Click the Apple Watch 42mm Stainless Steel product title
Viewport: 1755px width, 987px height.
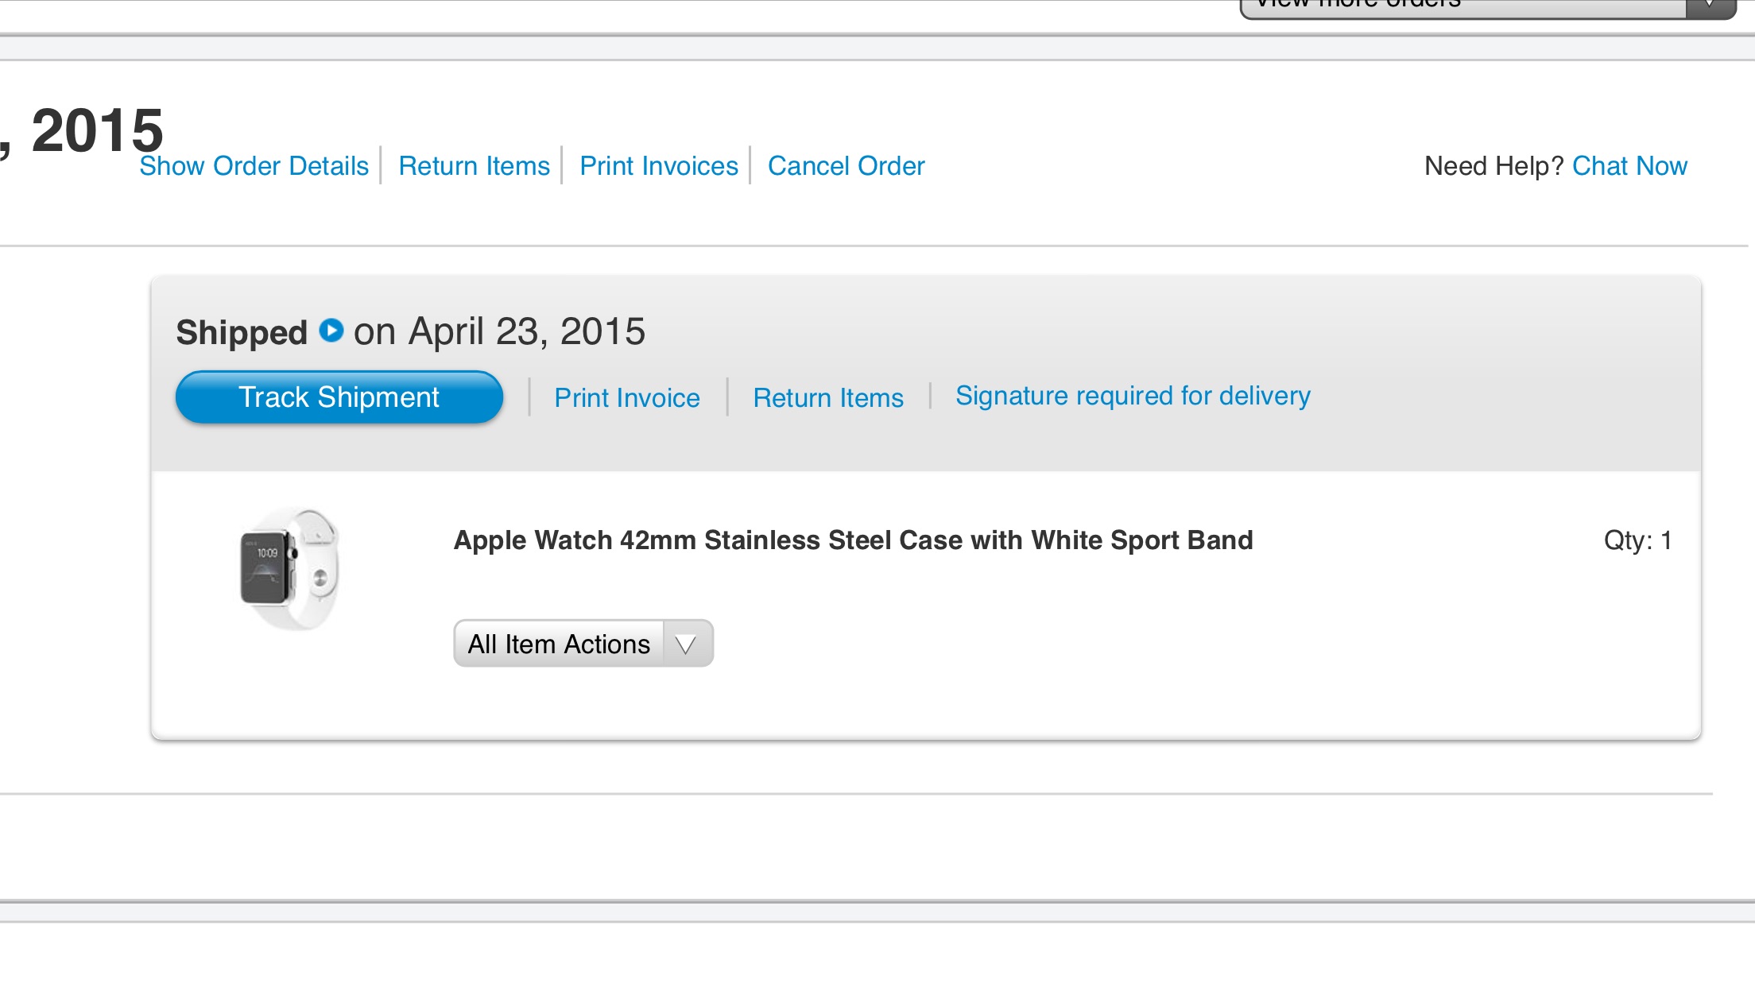tap(853, 540)
